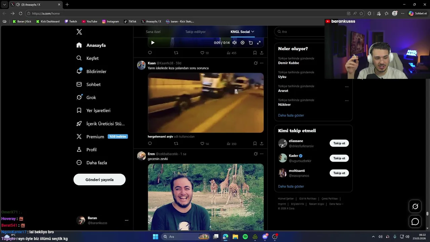Bookmark the top video post
The width and height of the screenshot is (430, 242).
pos(255,53)
